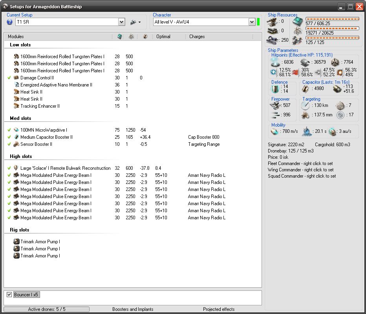Select the 100MN MicroWarpdrive I module icon
The height and width of the screenshot is (314, 366).
pos(16,130)
